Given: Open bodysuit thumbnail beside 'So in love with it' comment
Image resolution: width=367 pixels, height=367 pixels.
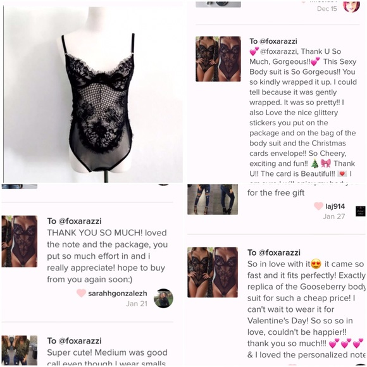Looking at the screenshot, I should 213,272.
